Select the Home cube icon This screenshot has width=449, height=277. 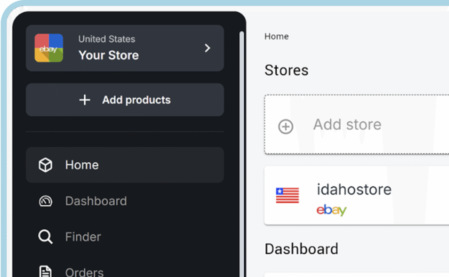[x=45, y=165]
